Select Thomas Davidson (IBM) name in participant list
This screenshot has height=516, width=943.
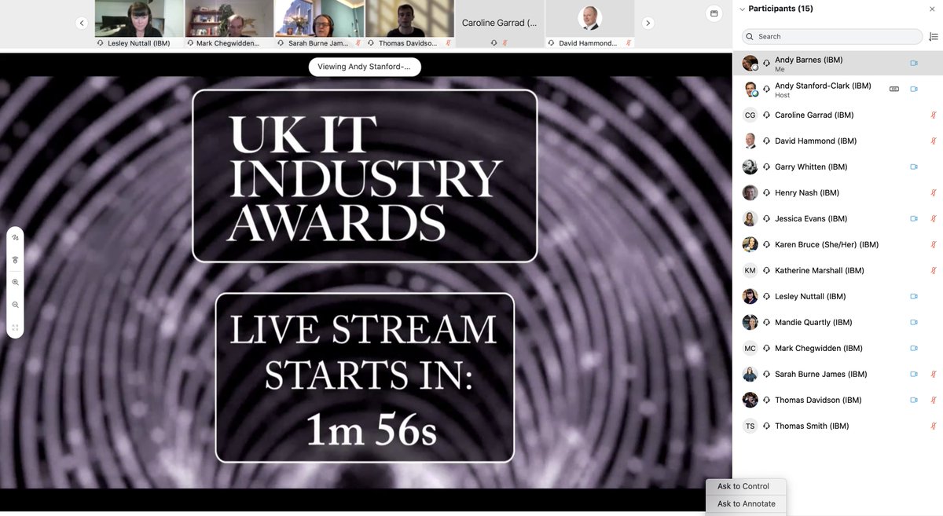click(818, 400)
